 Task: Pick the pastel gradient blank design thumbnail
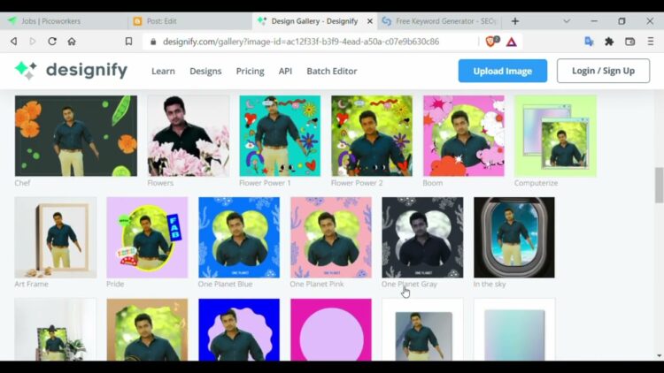514,330
